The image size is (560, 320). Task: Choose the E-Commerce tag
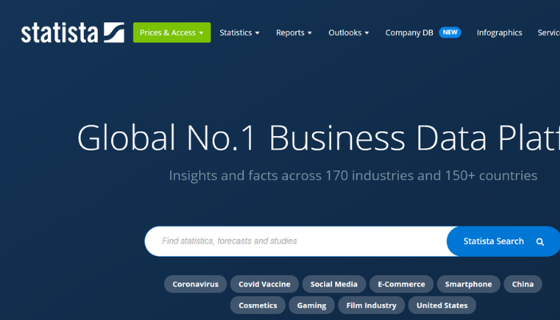tap(402, 284)
